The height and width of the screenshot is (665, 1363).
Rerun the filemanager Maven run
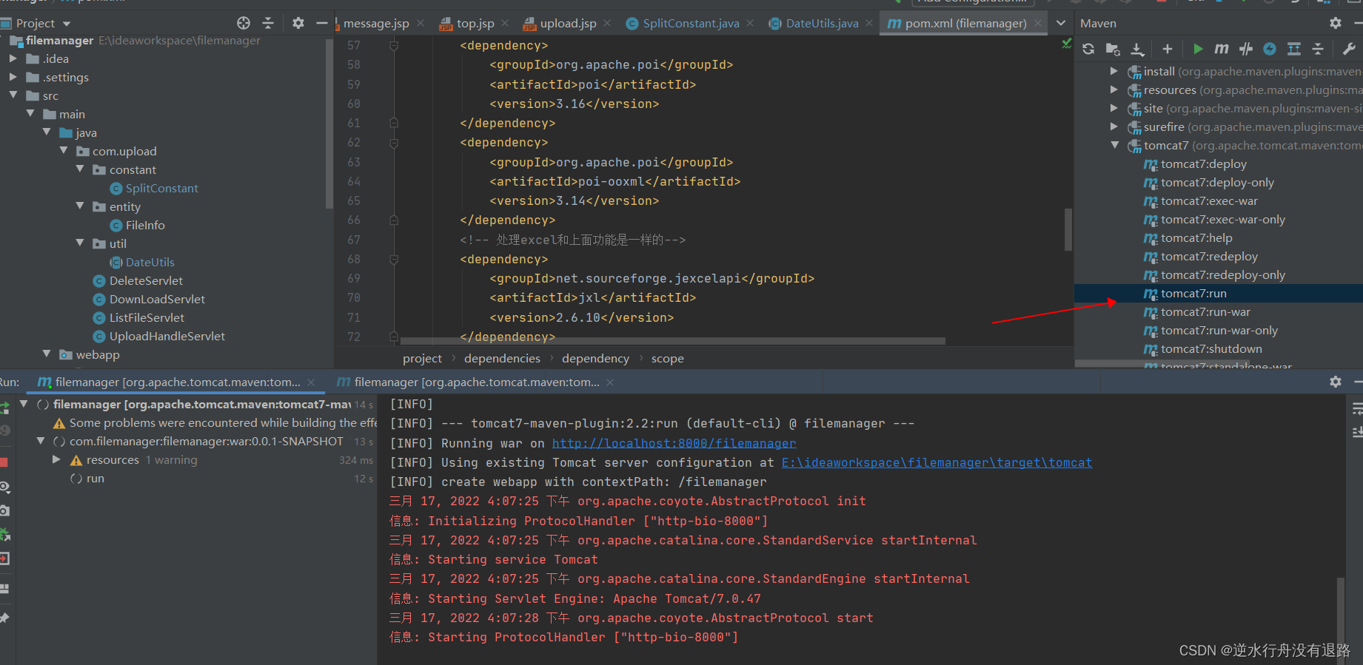click(4, 407)
